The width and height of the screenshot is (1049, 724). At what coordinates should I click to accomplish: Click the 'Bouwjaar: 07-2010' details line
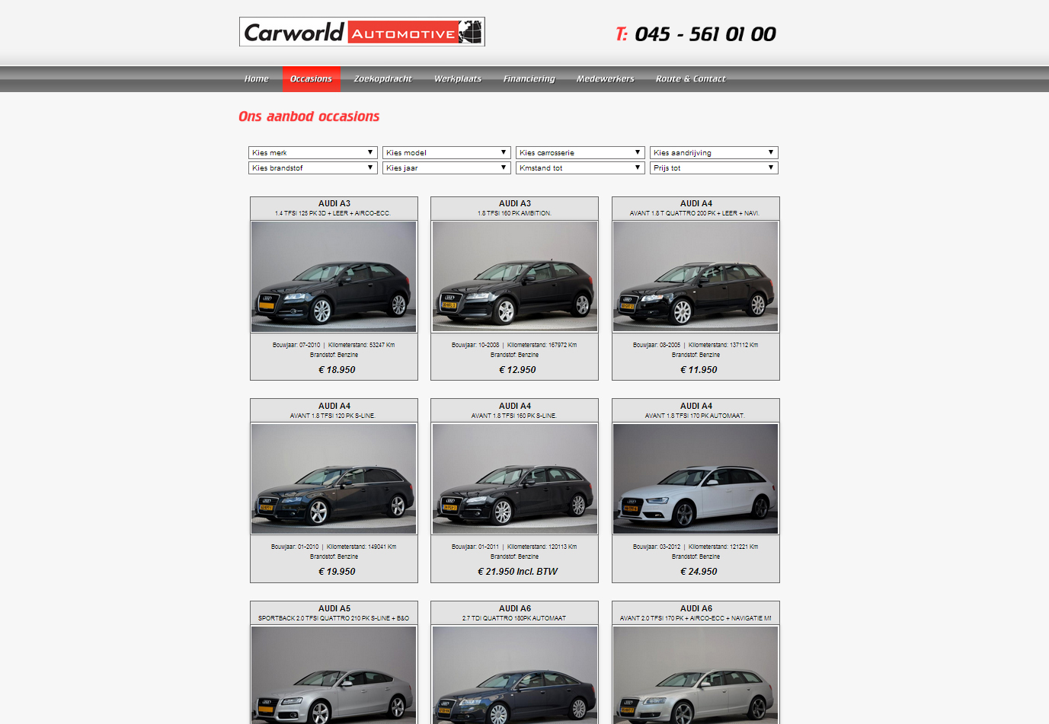tap(334, 346)
